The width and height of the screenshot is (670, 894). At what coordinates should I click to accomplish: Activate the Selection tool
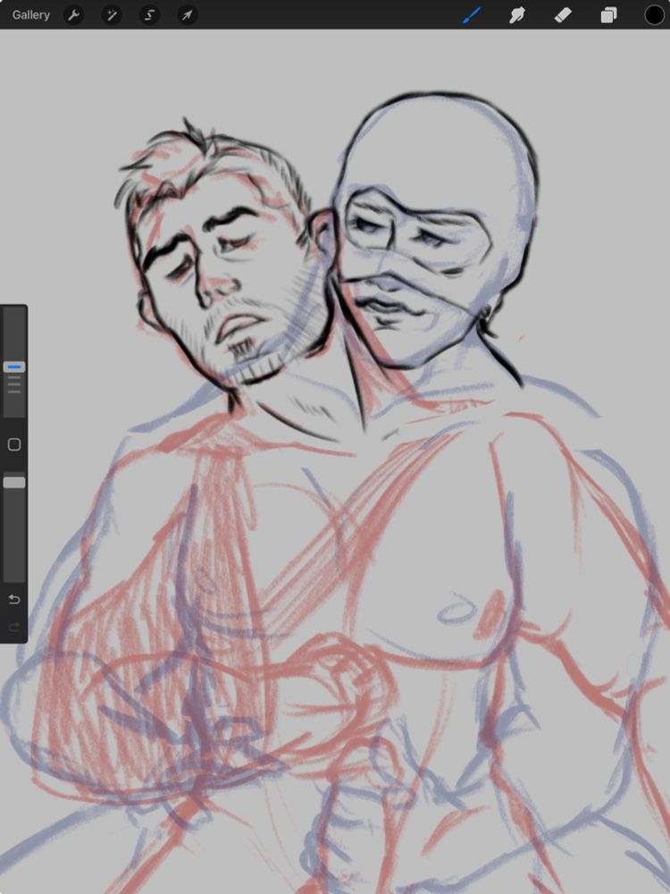(x=149, y=15)
